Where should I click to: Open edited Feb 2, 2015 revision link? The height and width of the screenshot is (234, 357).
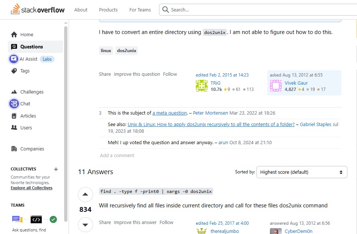click(x=222, y=75)
